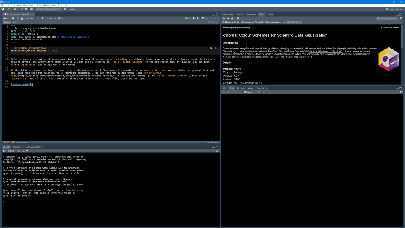Run the current chunk with the green arrow
405x228 pixels.
pyautogui.click(x=216, y=48)
